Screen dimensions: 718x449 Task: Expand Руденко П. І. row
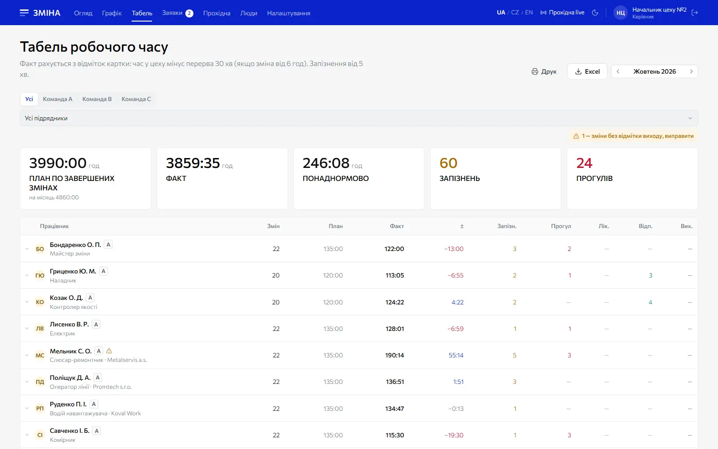point(27,408)
